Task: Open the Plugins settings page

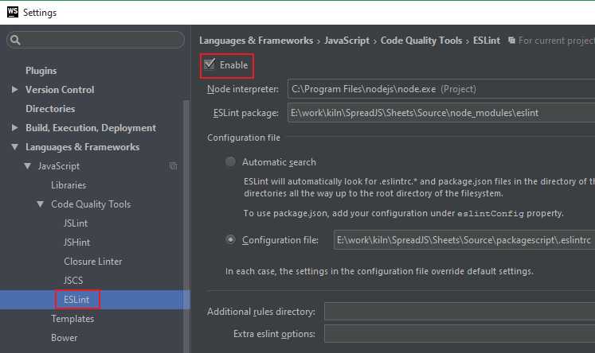Action: pos(41,71)
